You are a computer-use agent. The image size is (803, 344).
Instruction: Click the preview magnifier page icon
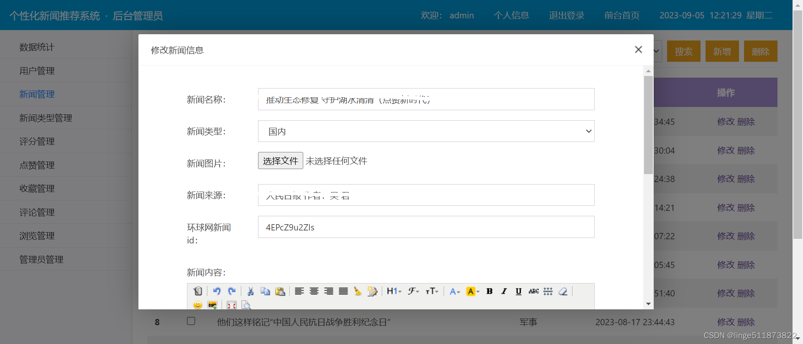246,305
